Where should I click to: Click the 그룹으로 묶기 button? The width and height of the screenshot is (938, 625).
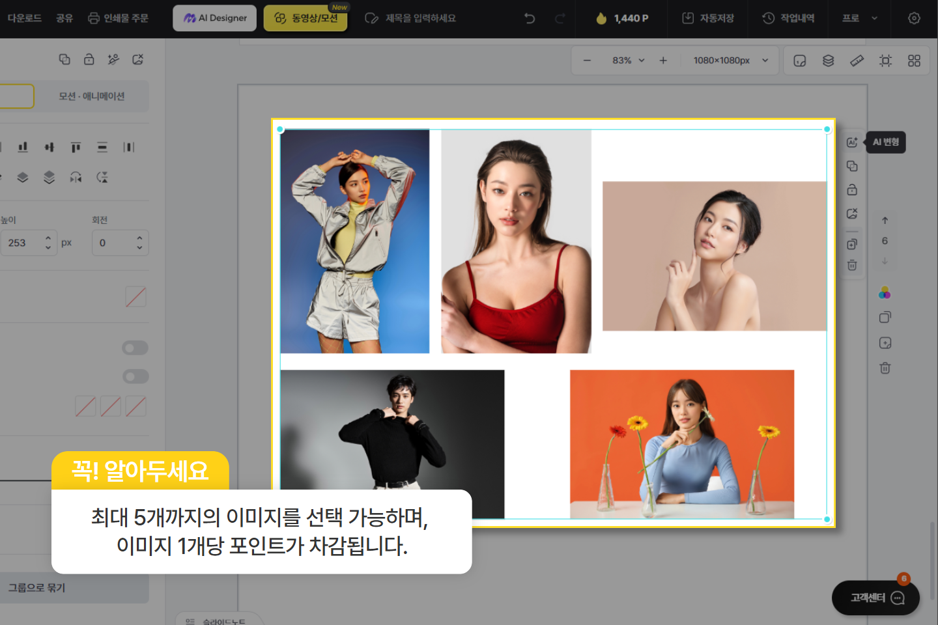(74, 588)
